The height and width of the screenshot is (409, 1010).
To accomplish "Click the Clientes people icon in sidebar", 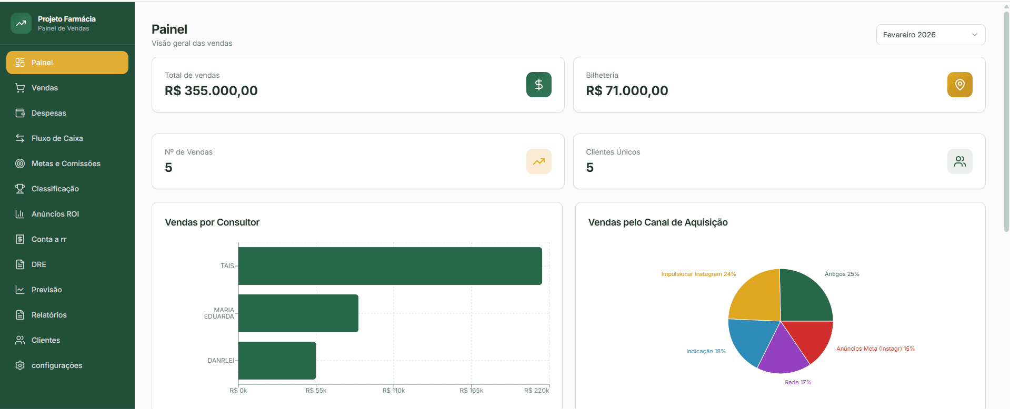I will click(20, 340).
